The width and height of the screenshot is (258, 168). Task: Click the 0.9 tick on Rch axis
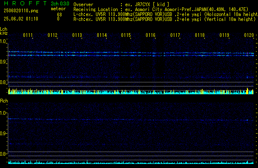pos(3,134)
